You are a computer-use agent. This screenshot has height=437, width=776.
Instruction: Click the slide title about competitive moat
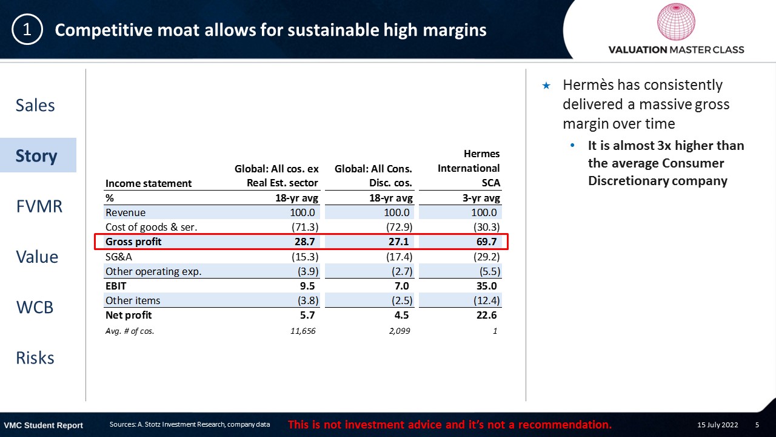(270, 30)
